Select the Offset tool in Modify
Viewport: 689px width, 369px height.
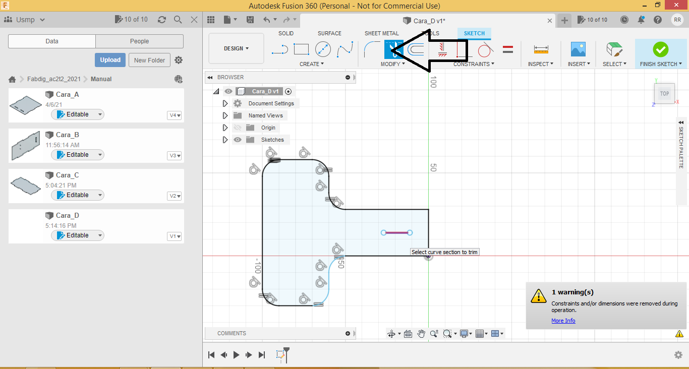tap(416, 49)
